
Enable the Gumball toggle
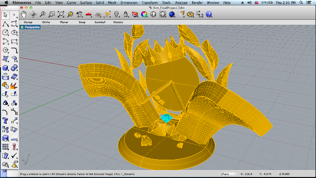(100, 22)
